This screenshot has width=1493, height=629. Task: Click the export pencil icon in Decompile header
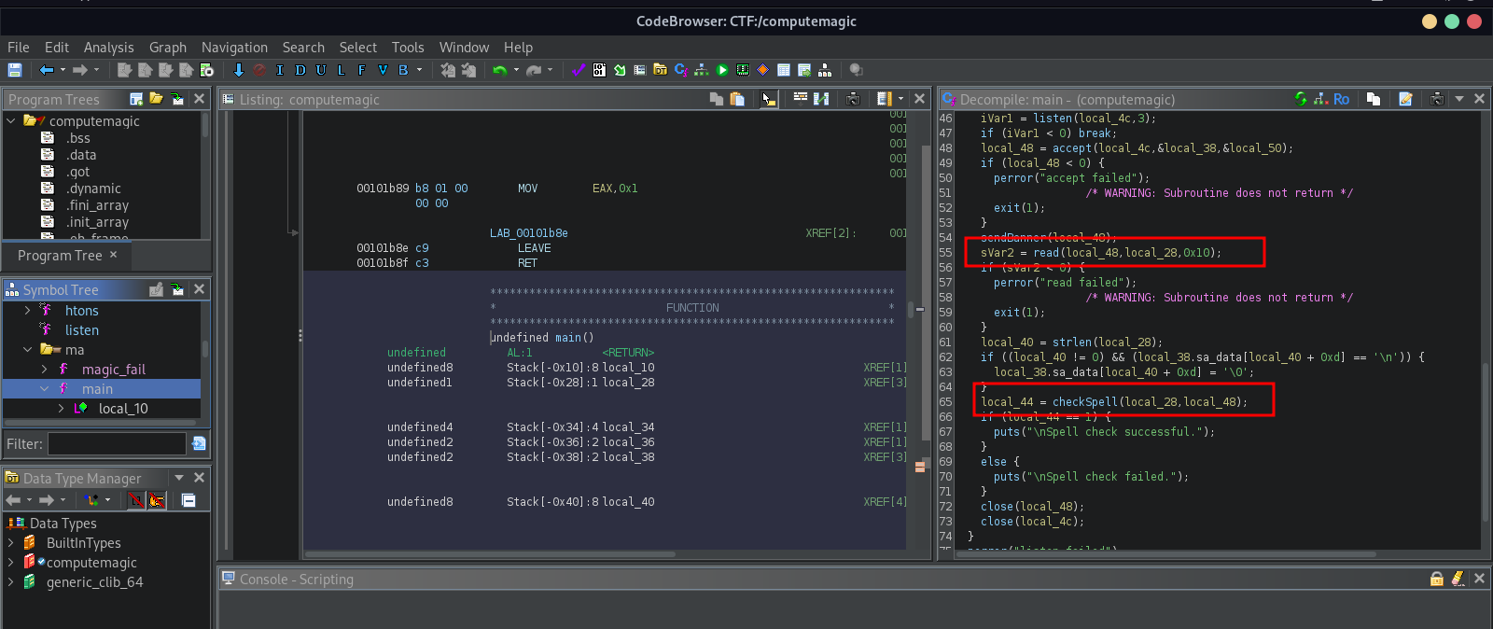click(x=1405, y=99)
